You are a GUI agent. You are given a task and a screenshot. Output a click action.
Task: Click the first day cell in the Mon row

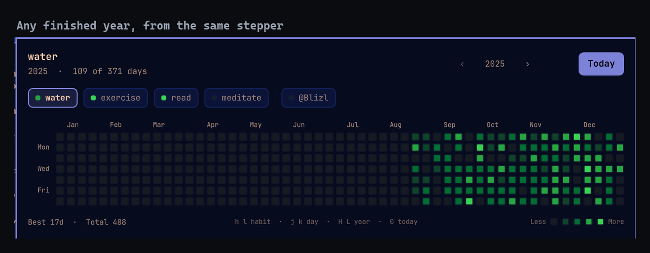60,147
